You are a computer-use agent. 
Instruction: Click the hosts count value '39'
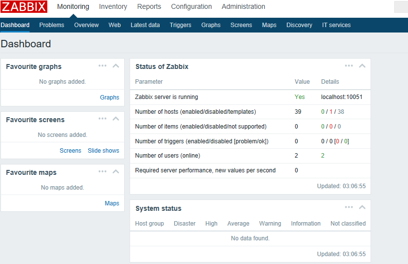[298, 112]
